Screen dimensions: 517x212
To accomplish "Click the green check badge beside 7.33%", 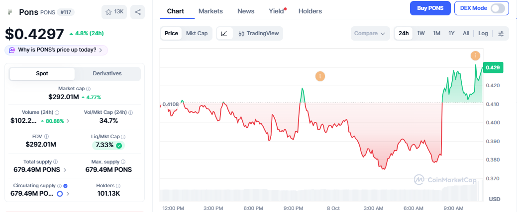I will click(x=119, y=146).
